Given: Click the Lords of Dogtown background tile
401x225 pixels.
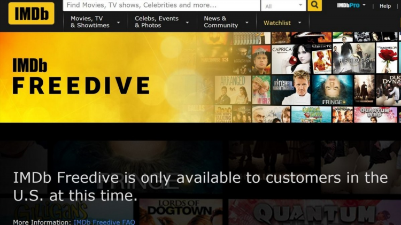Looking at the screenshot, I should 181,212.
